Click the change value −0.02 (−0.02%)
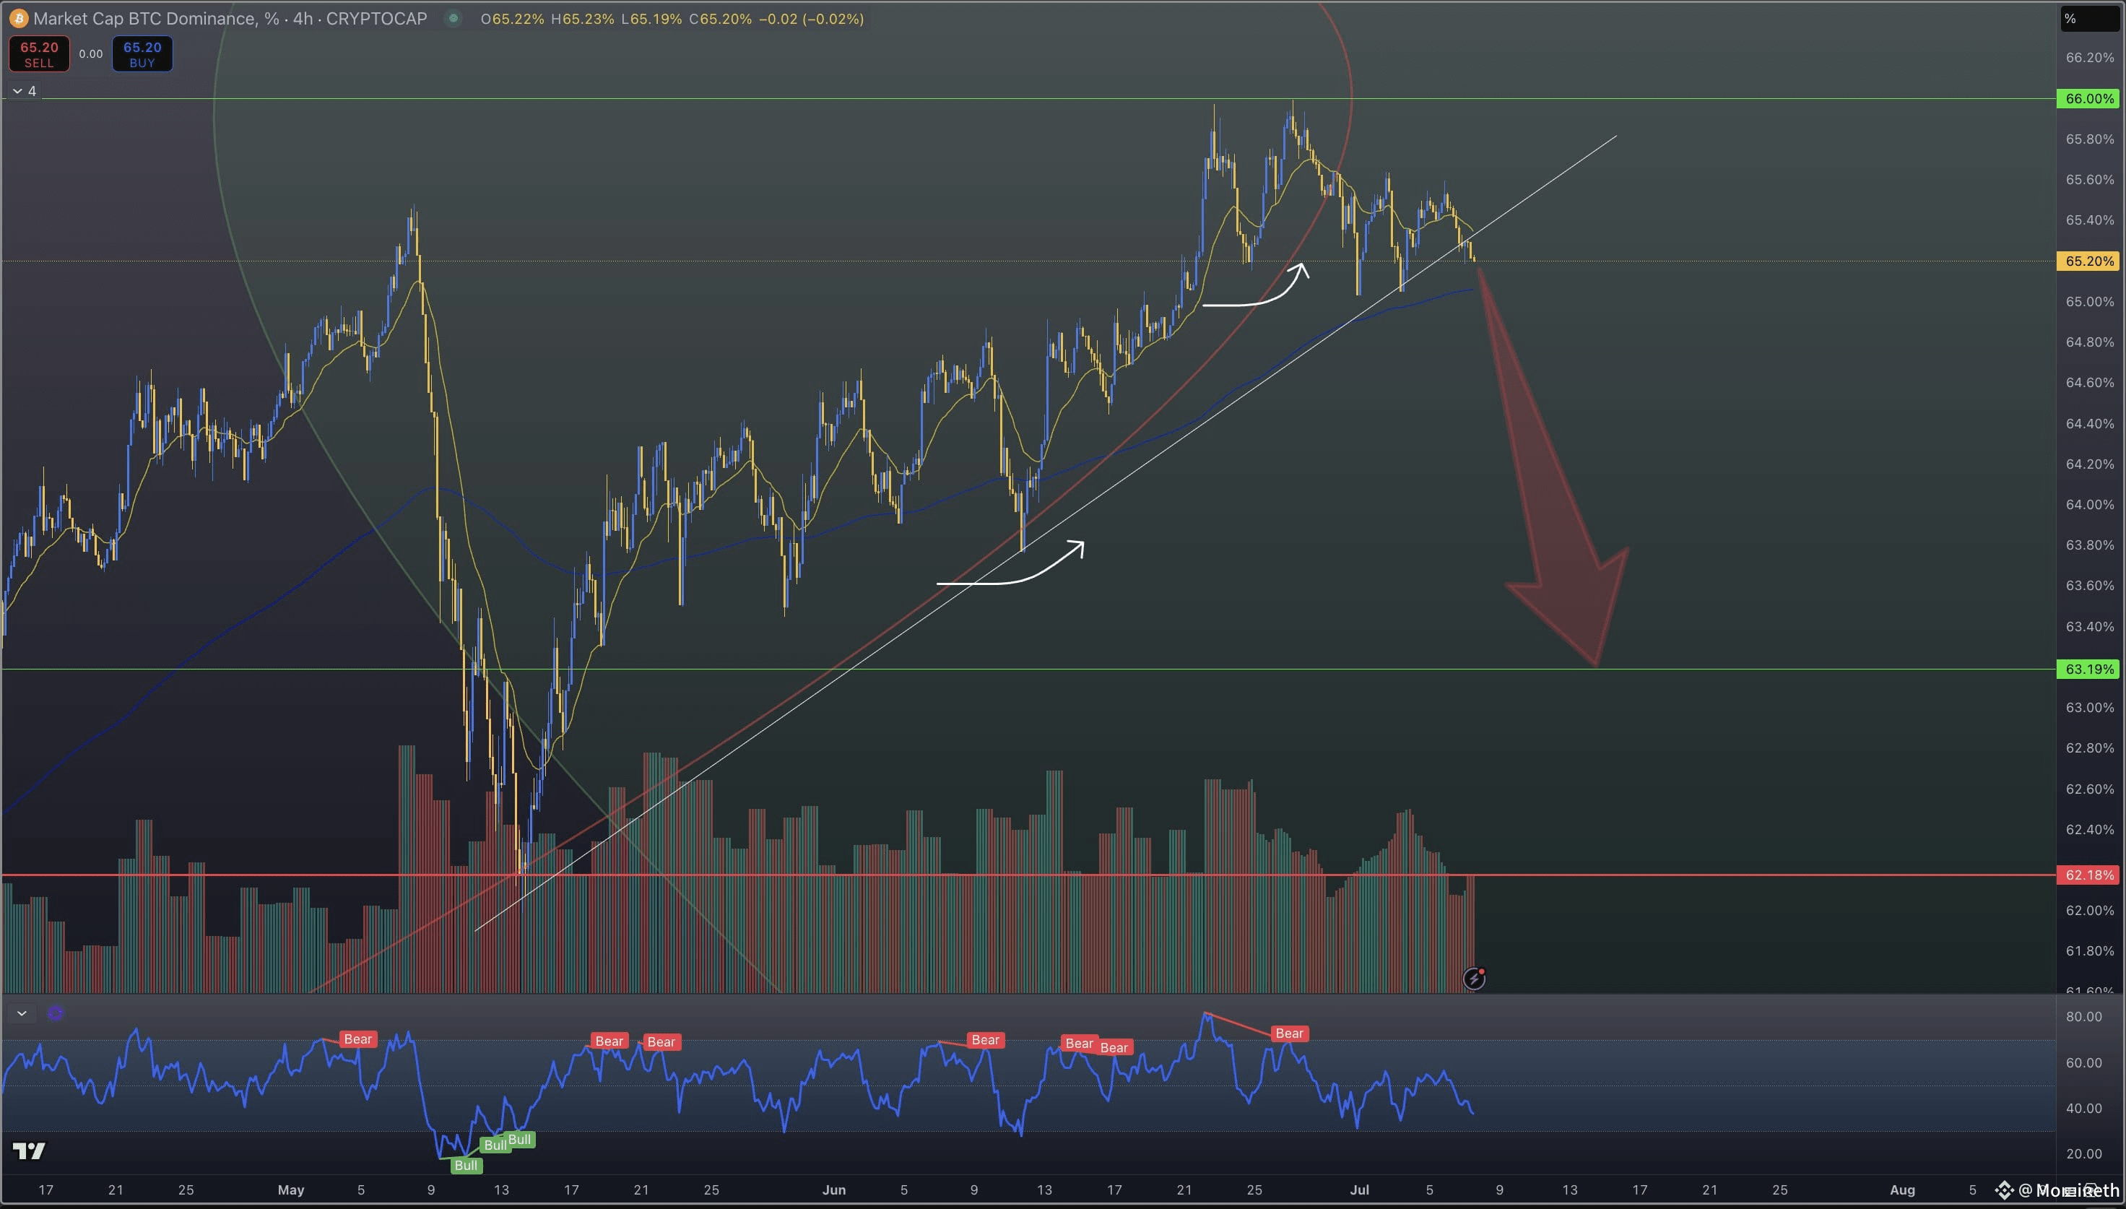Viewport: 2126px width, 1209px height. 811,18
